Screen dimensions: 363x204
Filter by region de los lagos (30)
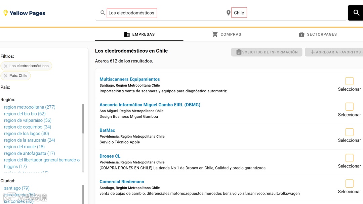tap(27, 134)
